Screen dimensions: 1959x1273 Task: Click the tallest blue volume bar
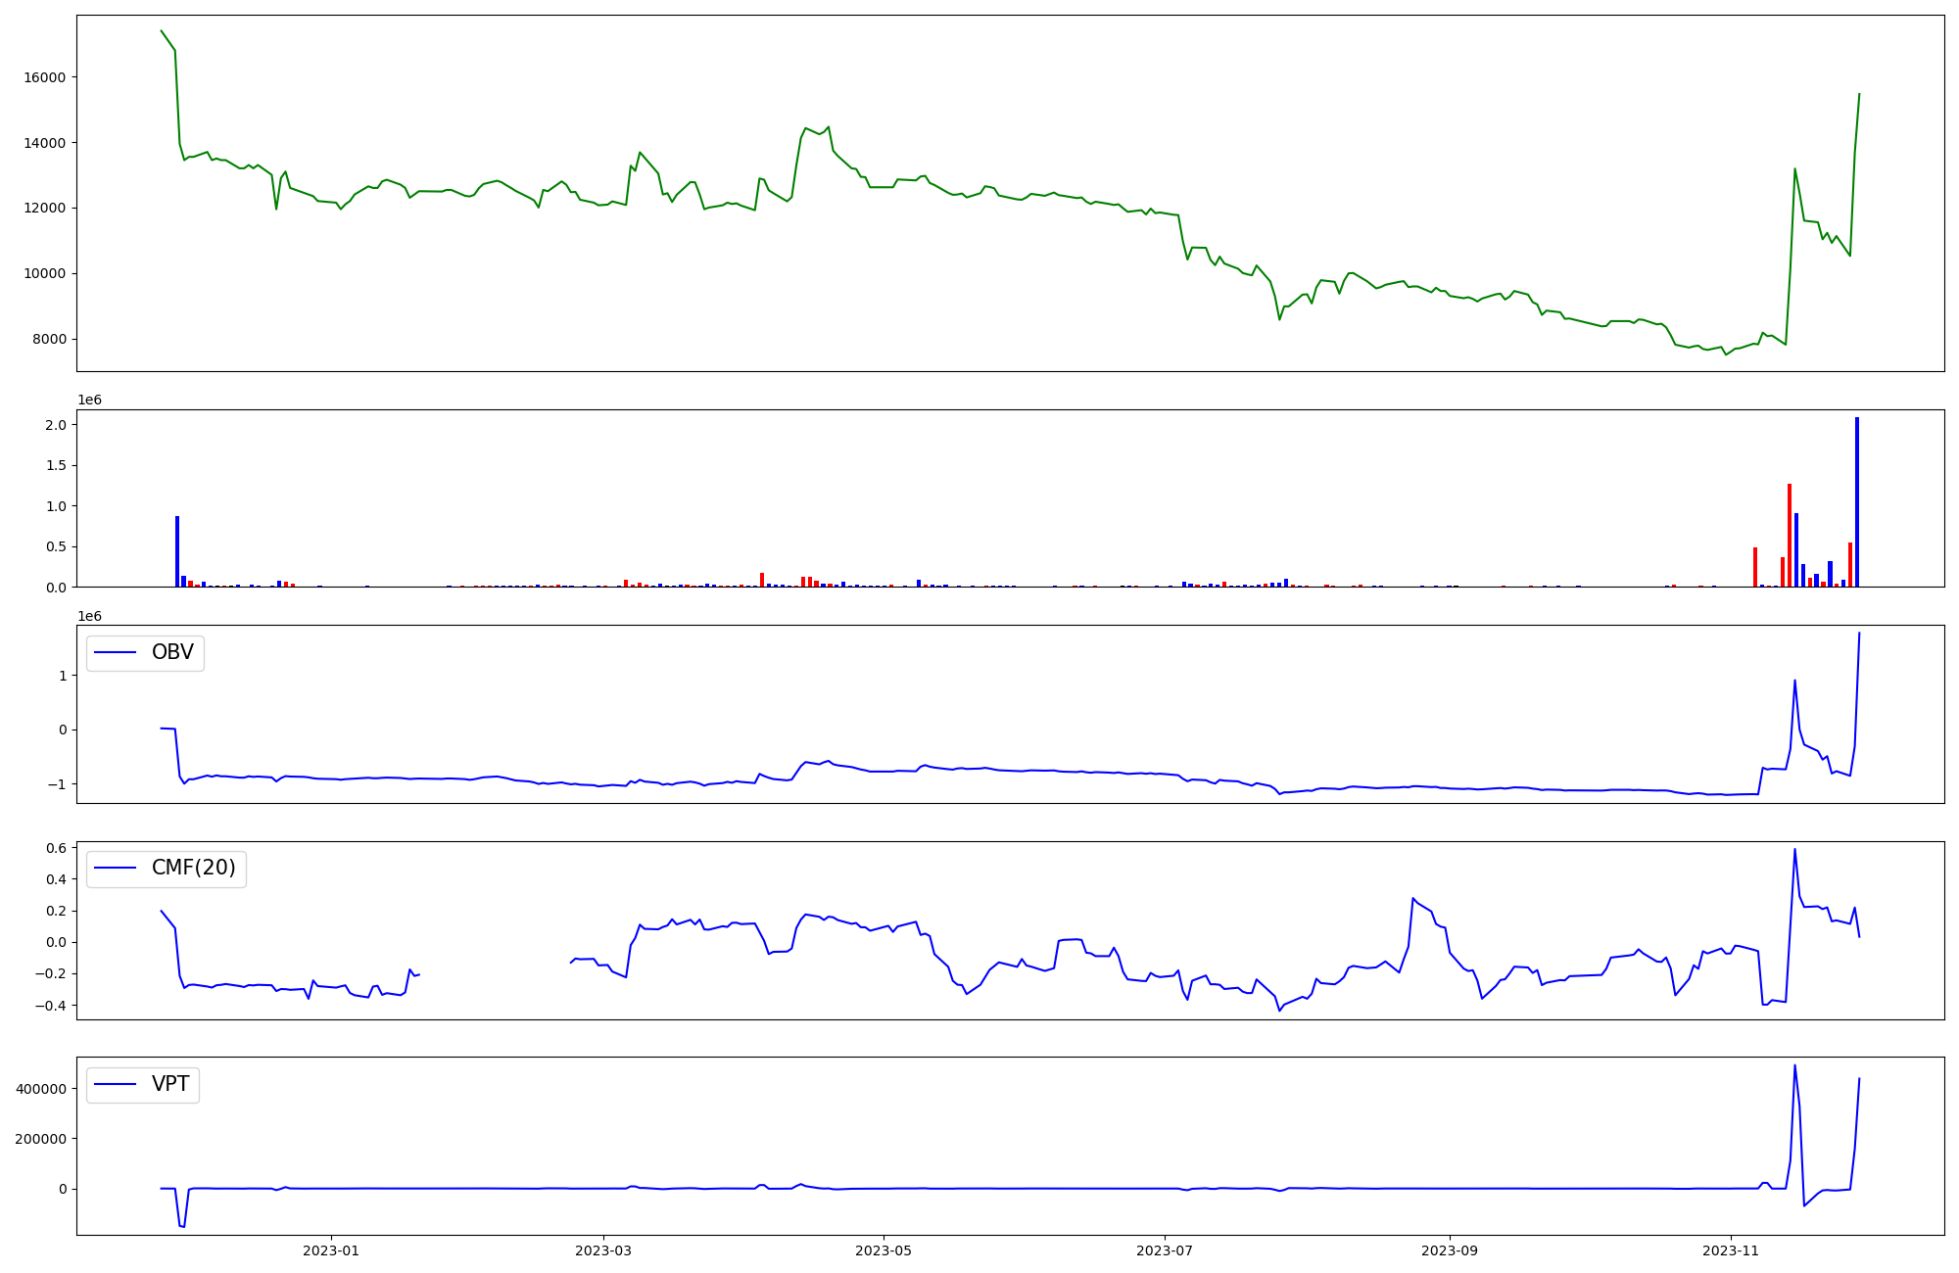[1856, 501]
